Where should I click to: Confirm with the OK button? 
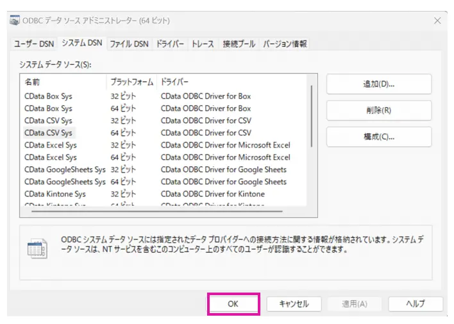tap(233, 303)
